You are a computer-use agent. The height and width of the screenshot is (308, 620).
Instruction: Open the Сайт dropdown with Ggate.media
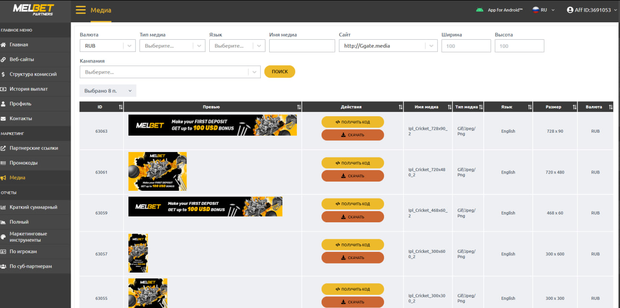388,46
